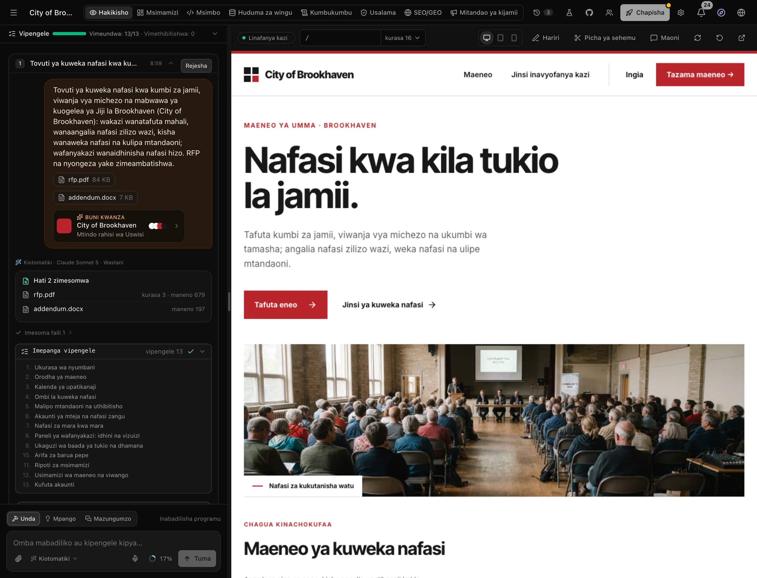The height and width of the screenshot is (578, 757).
Task: Click the Rejesha button
Action: (196, 66)
